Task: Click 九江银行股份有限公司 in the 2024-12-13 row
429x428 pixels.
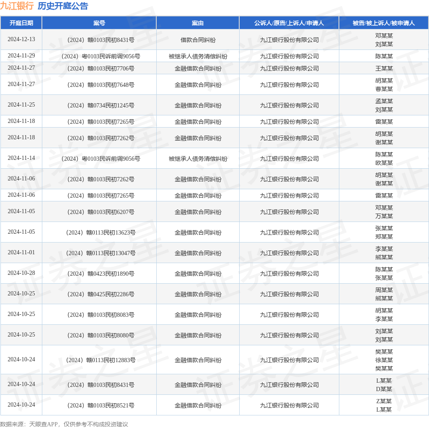Action: pos(289,40)
